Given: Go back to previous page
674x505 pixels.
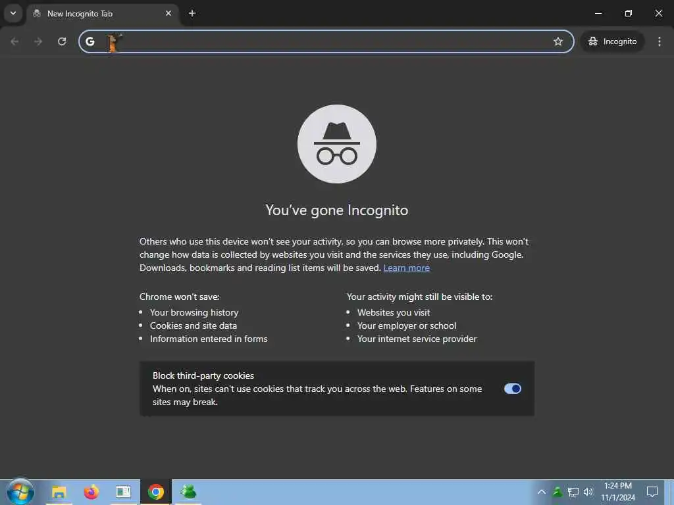Looking at the screenshot, I should tap(14, 41).
